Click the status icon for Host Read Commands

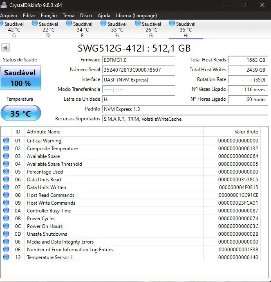6,195
